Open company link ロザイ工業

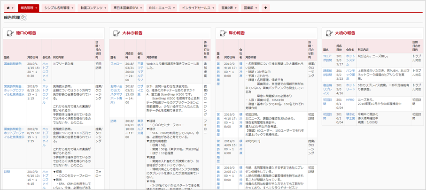pos(140,90)
